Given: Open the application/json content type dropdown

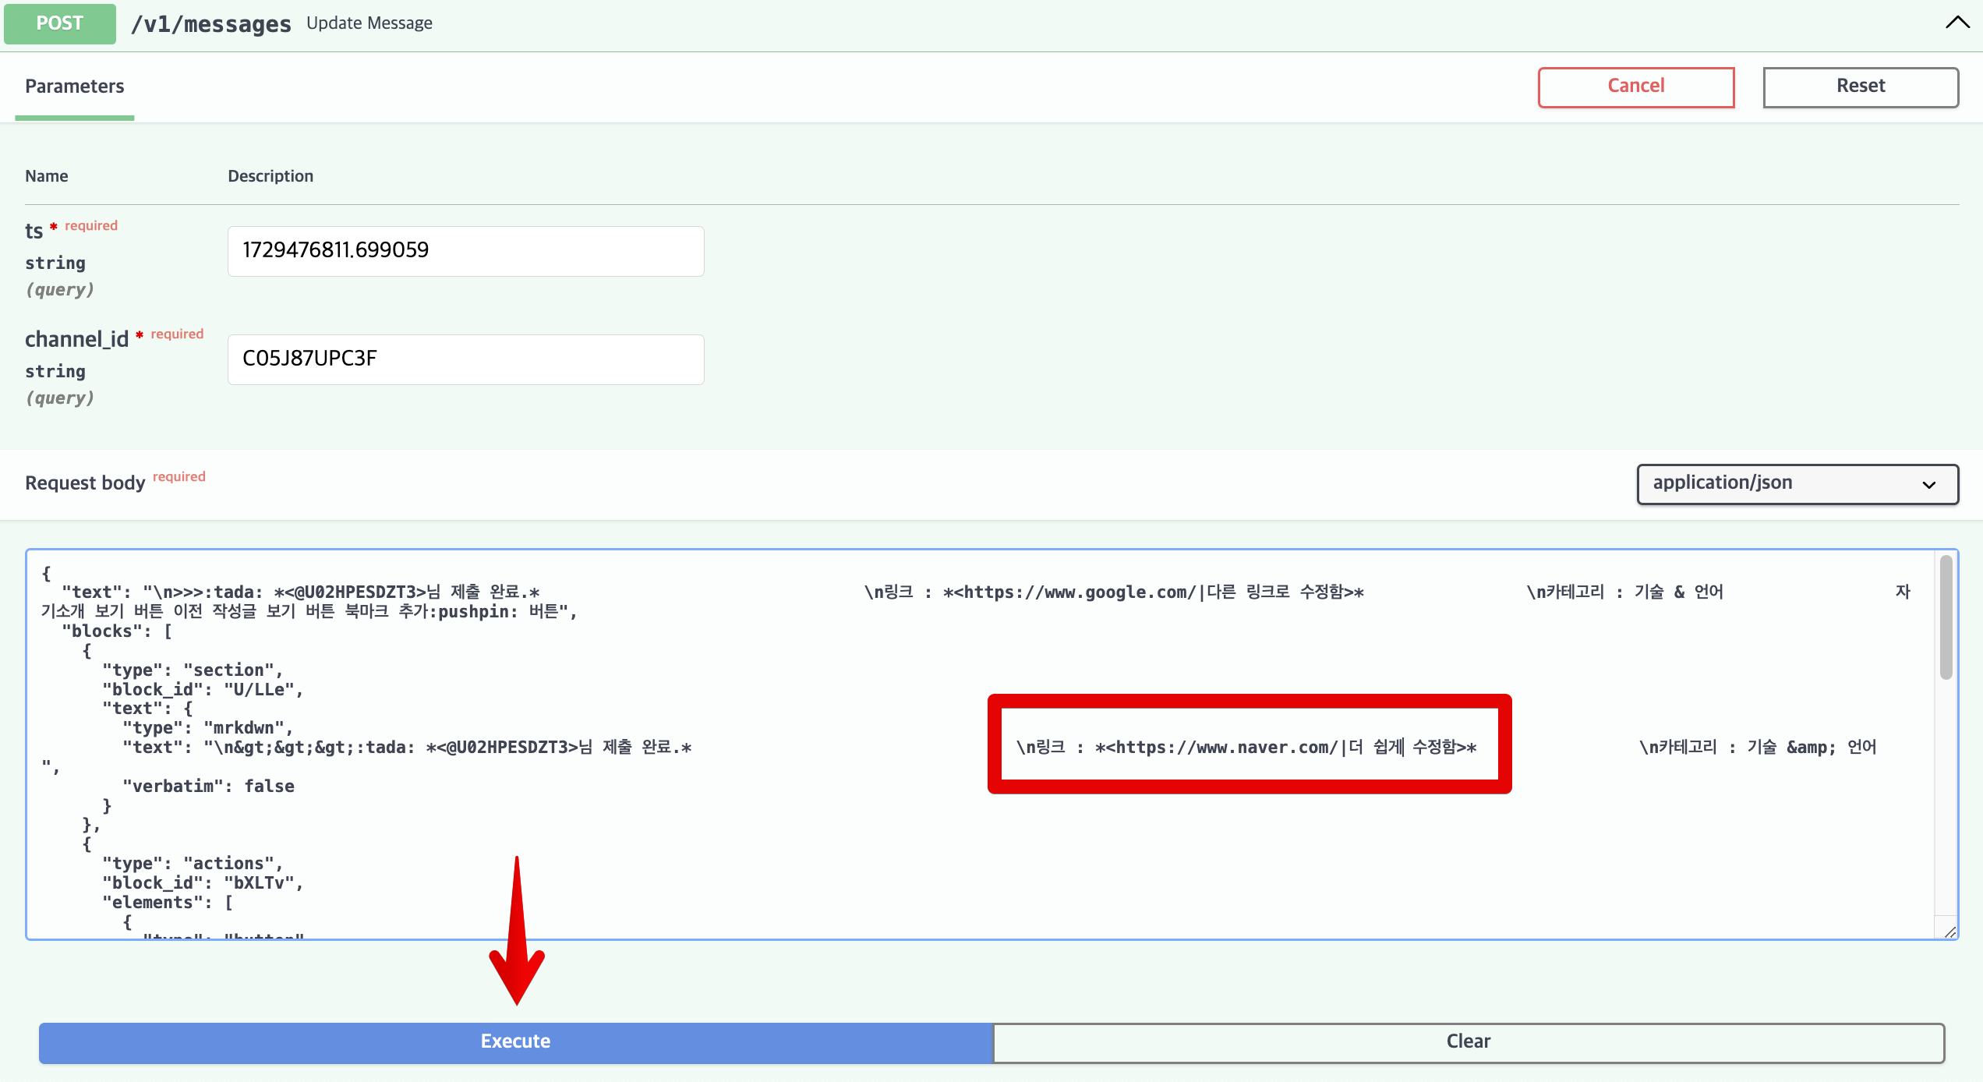Looking at the screenshot, I should pyautogui.click(x=1797, y=483).
